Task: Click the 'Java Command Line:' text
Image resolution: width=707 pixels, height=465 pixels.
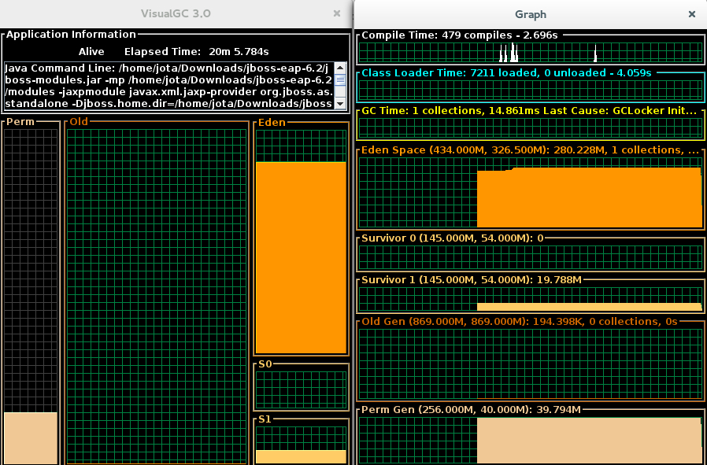Action: pyautogui.click(x=60, y=68)
